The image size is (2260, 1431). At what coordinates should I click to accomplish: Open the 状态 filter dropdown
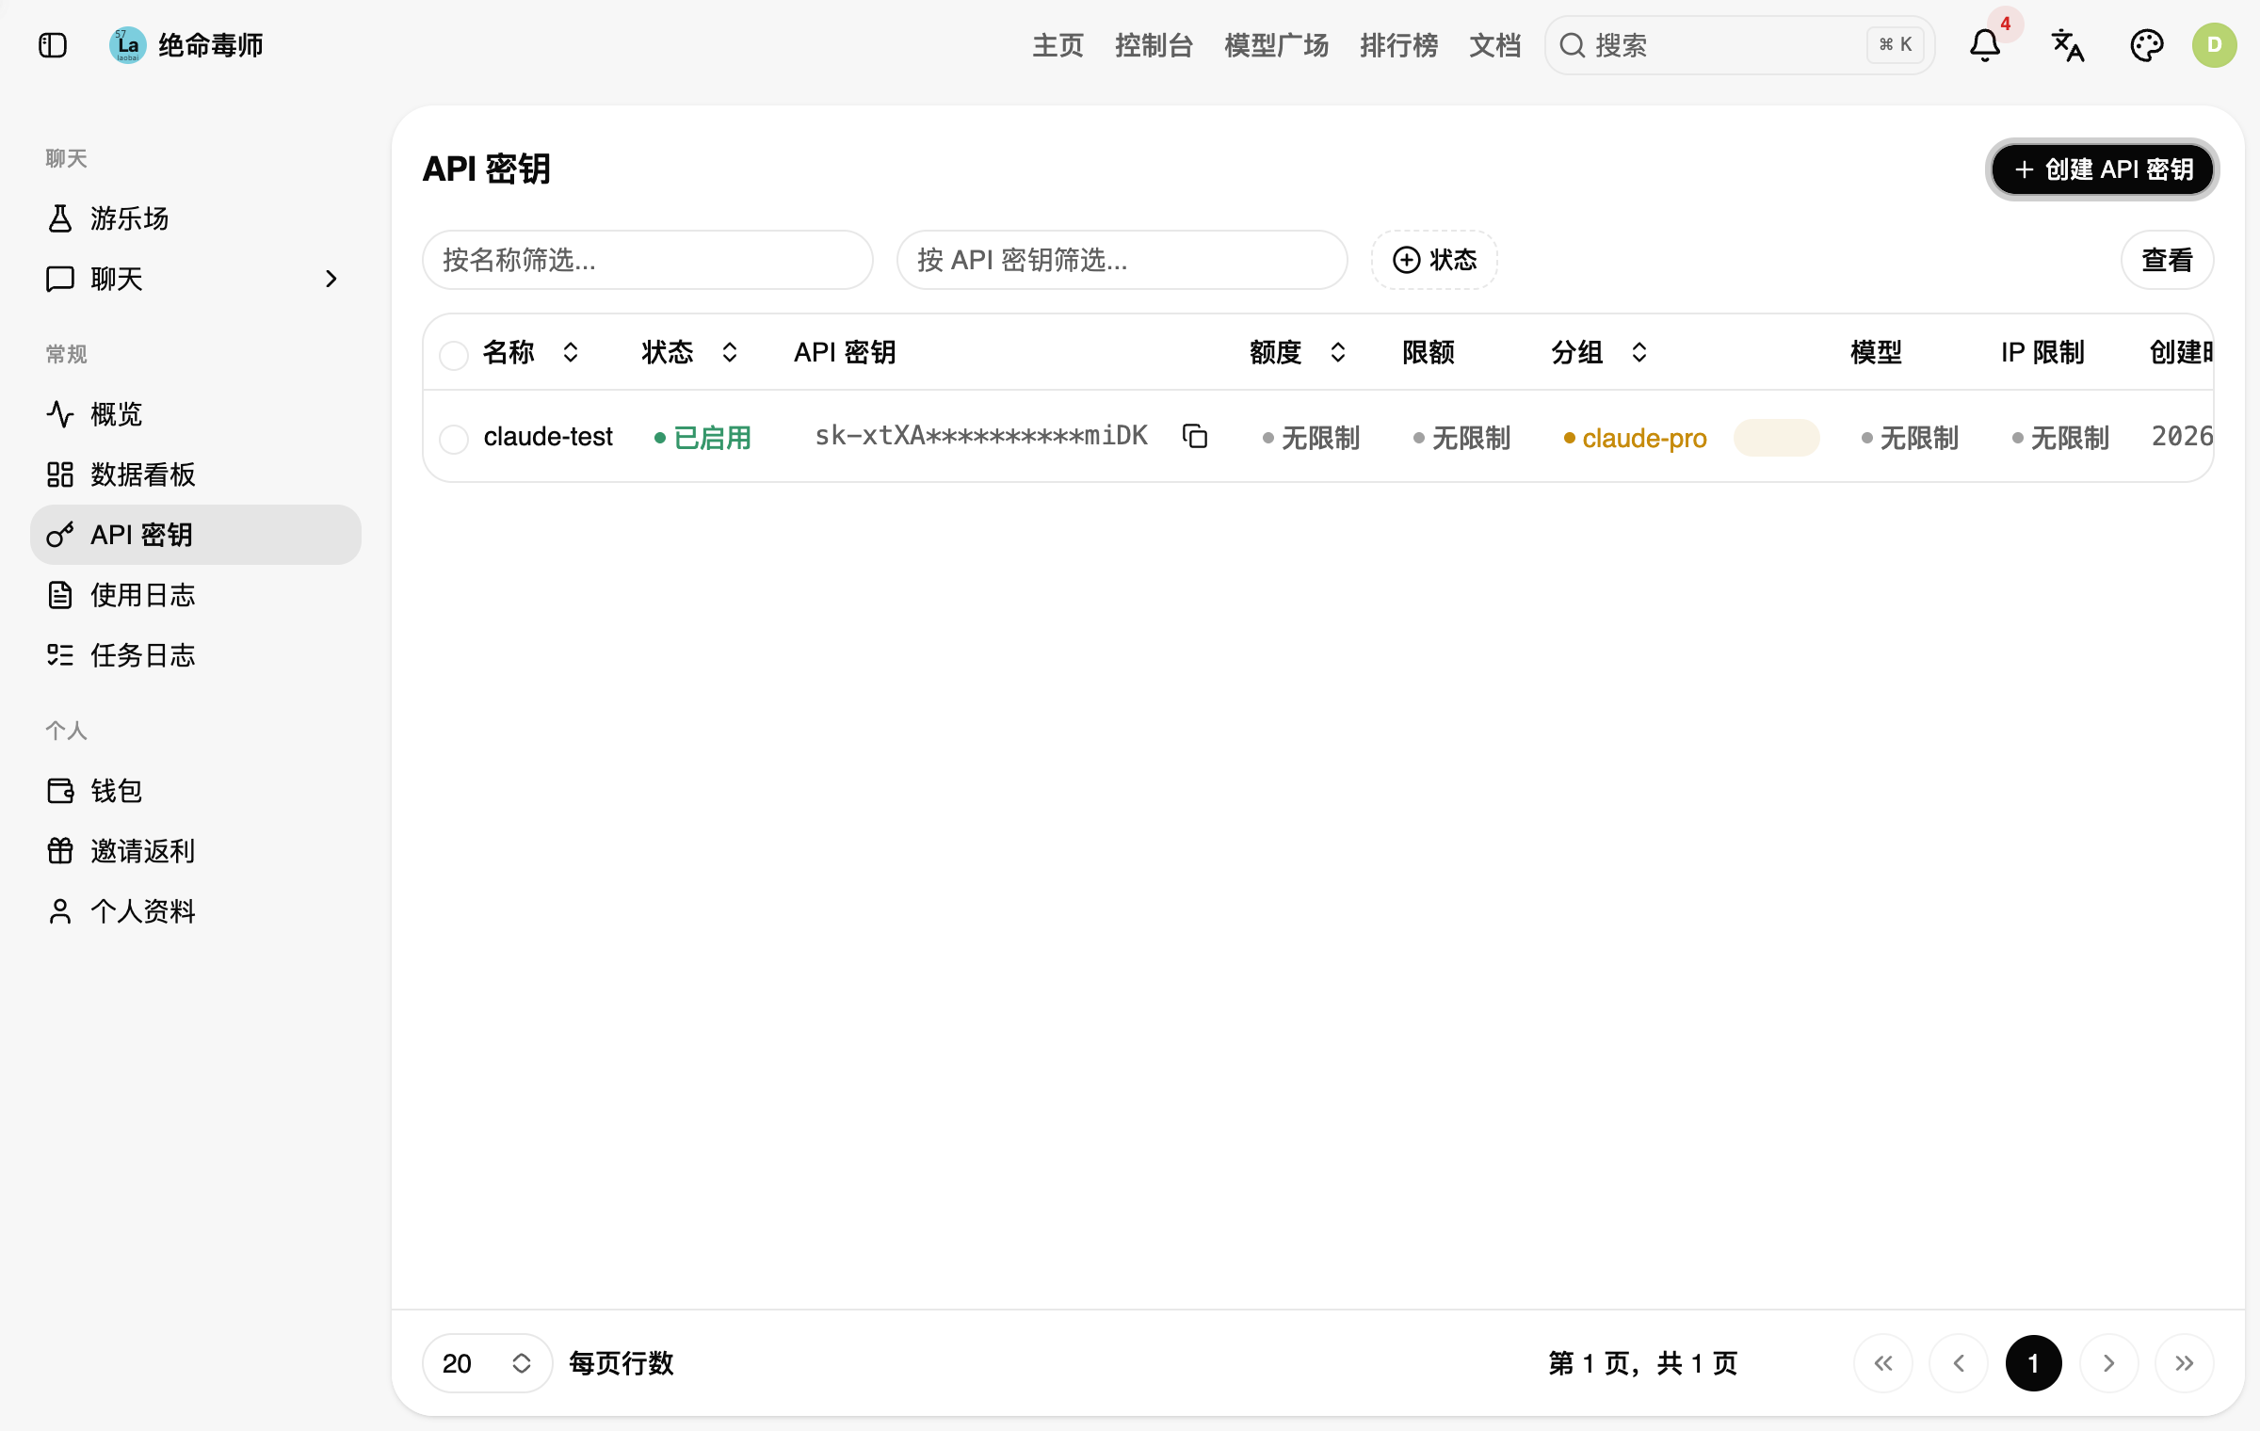pos(1434,260)
